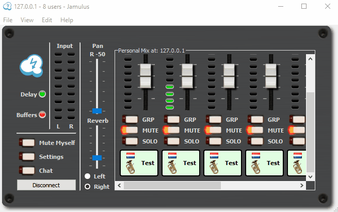Click the second channel's tuba instrument icon
Screen dimensions: 338x212
[172, 167]
